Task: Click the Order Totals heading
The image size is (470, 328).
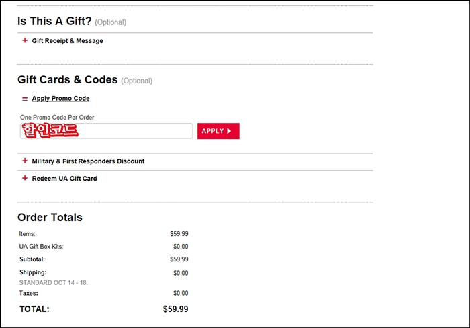Action: pyautogui.click(x=50, y=217)
